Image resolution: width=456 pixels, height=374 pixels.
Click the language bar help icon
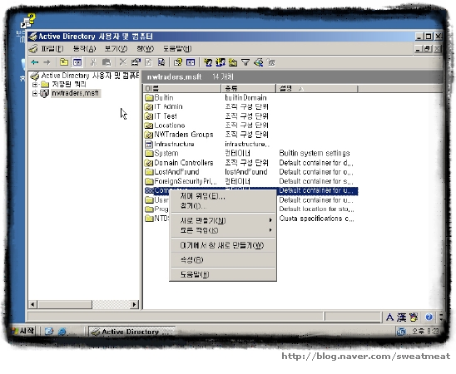coord(429,317)
